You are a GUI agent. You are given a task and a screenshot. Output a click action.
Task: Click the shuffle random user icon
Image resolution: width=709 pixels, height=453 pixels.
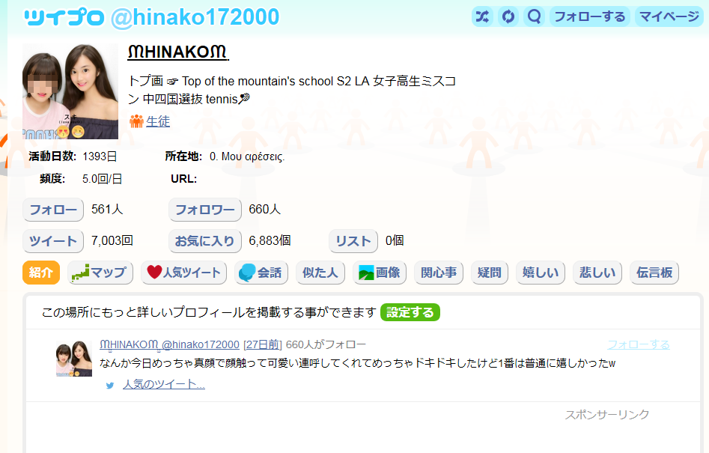pos(482,16)
